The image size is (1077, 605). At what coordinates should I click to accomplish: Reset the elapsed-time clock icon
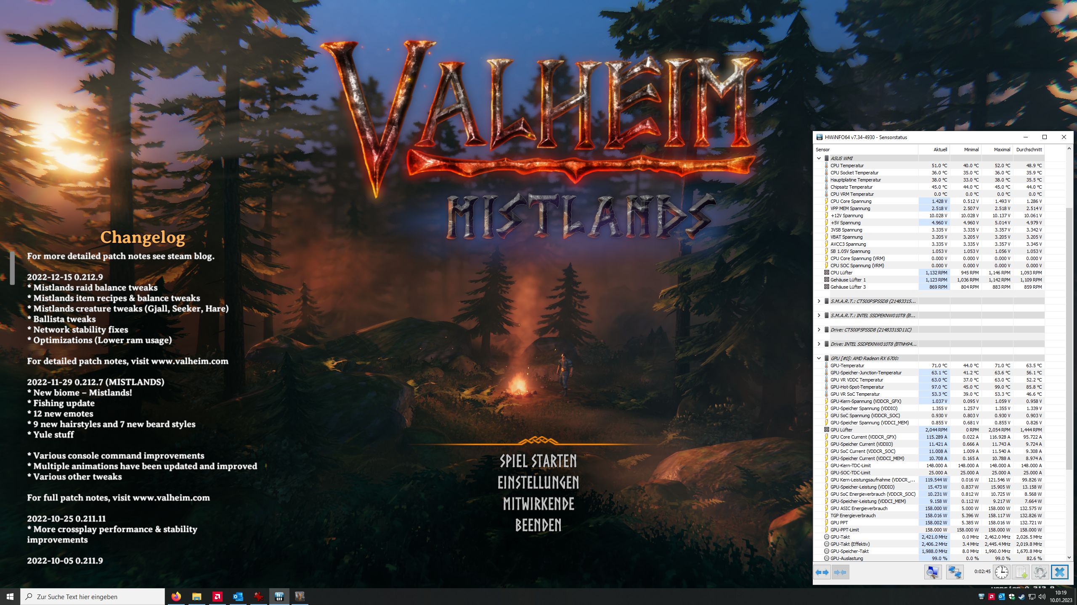tap(1001, 572)
